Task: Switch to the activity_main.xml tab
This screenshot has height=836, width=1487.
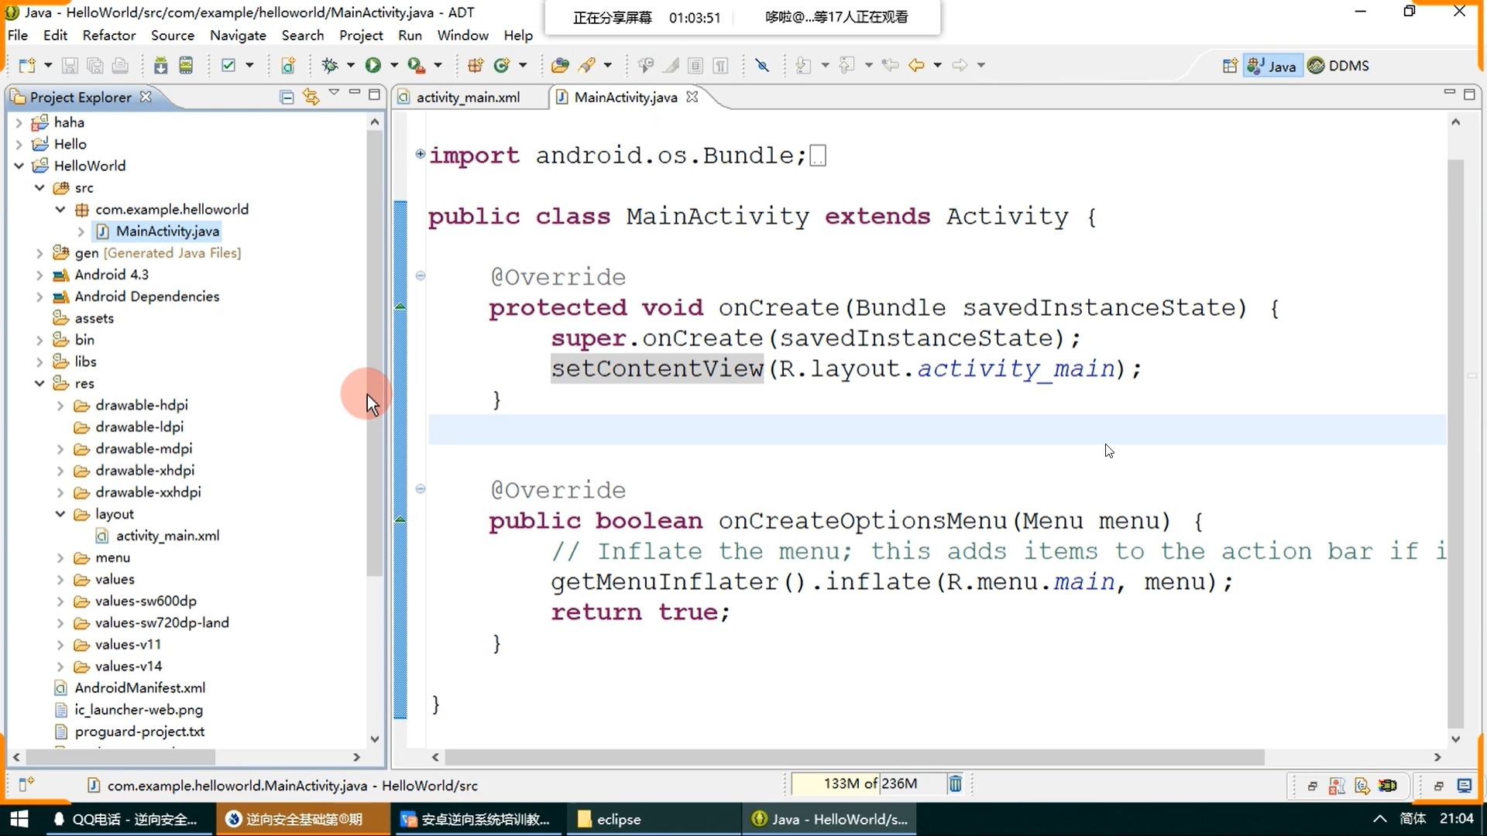Action: coord(468,98)
